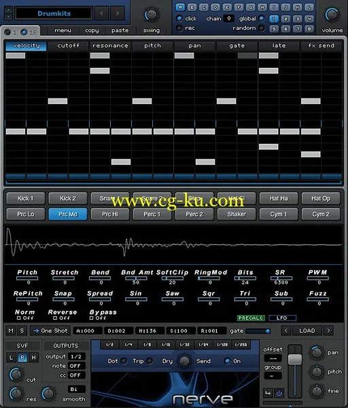
Task: Click the chain value field
Action: pos(228,18)
